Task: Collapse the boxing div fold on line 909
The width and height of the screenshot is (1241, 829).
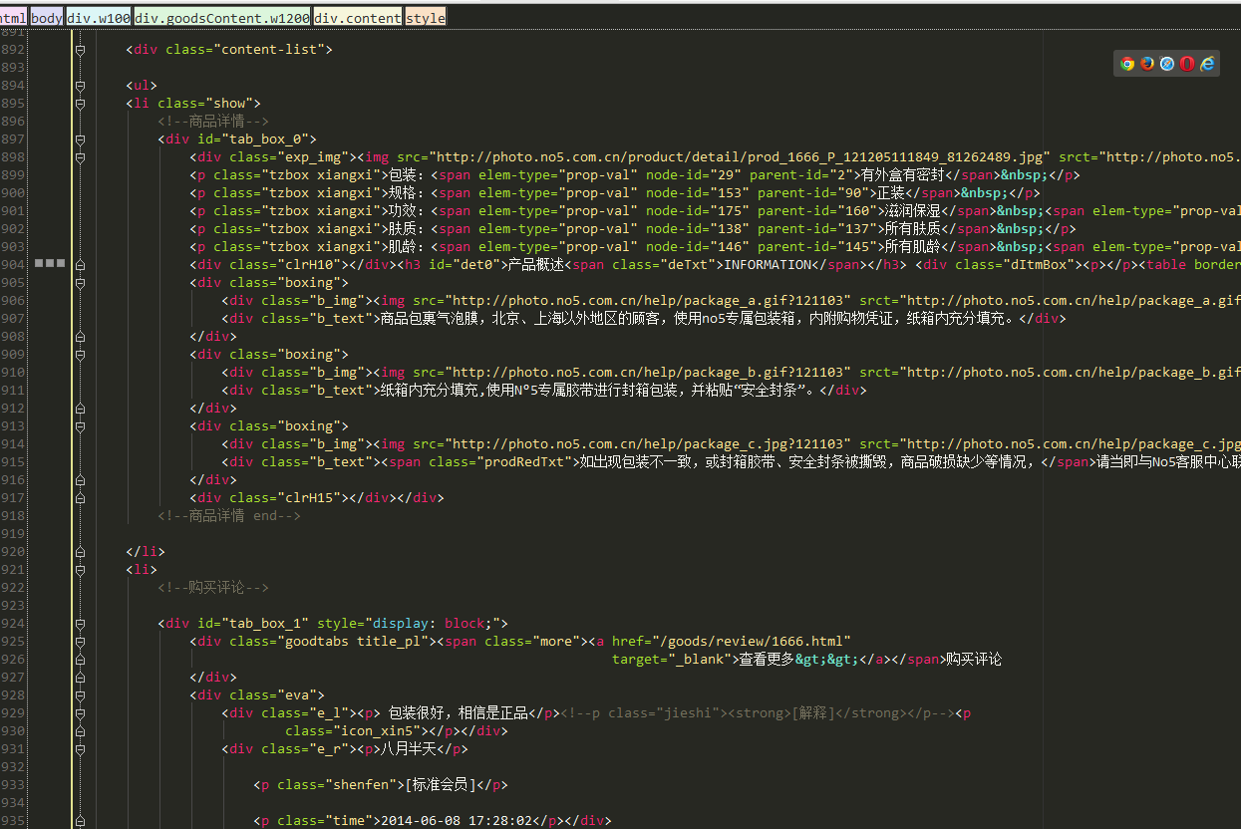Action: 80,355
